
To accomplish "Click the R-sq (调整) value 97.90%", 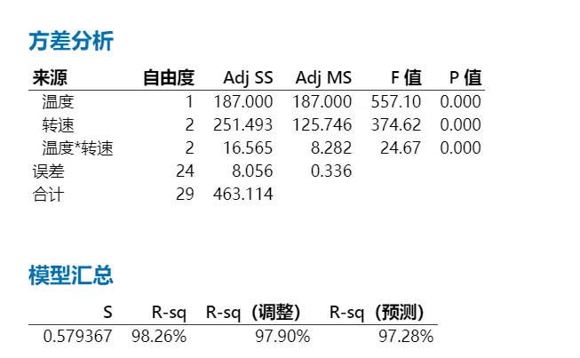I will tap(282, 337).
